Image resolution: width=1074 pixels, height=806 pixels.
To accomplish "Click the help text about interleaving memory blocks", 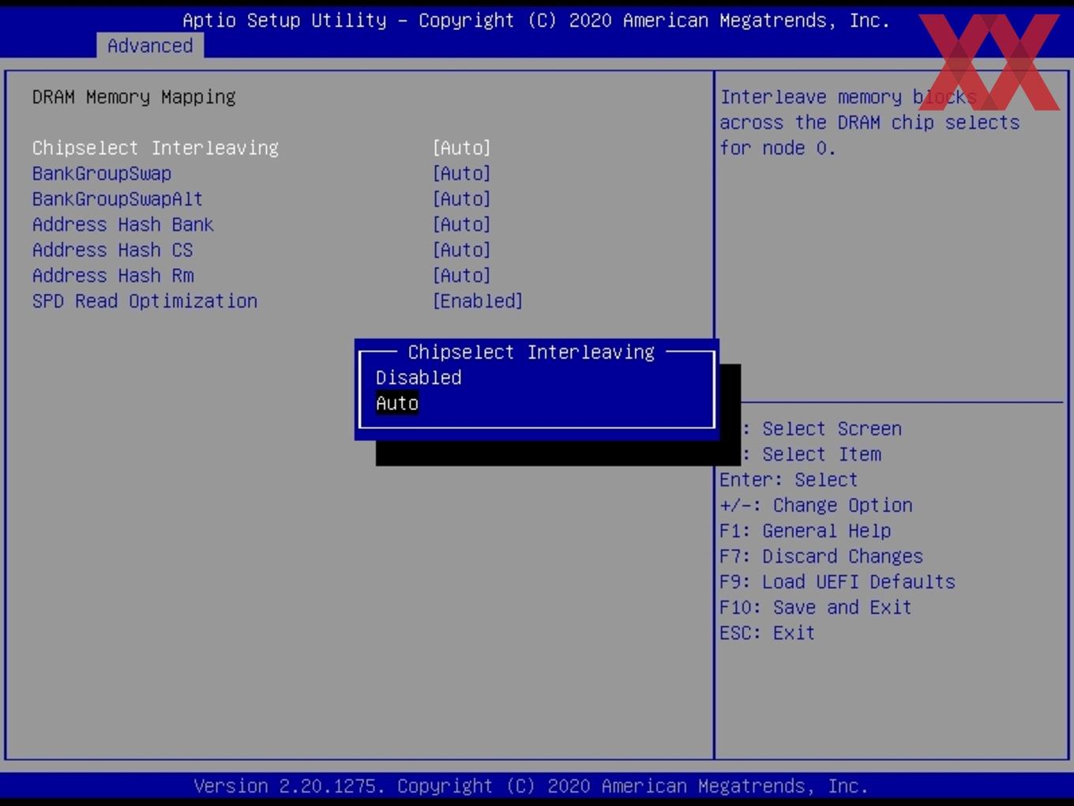I will pos(869,122).
